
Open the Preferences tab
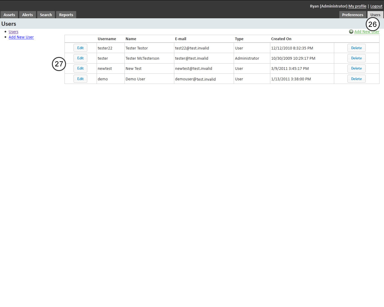352,14
